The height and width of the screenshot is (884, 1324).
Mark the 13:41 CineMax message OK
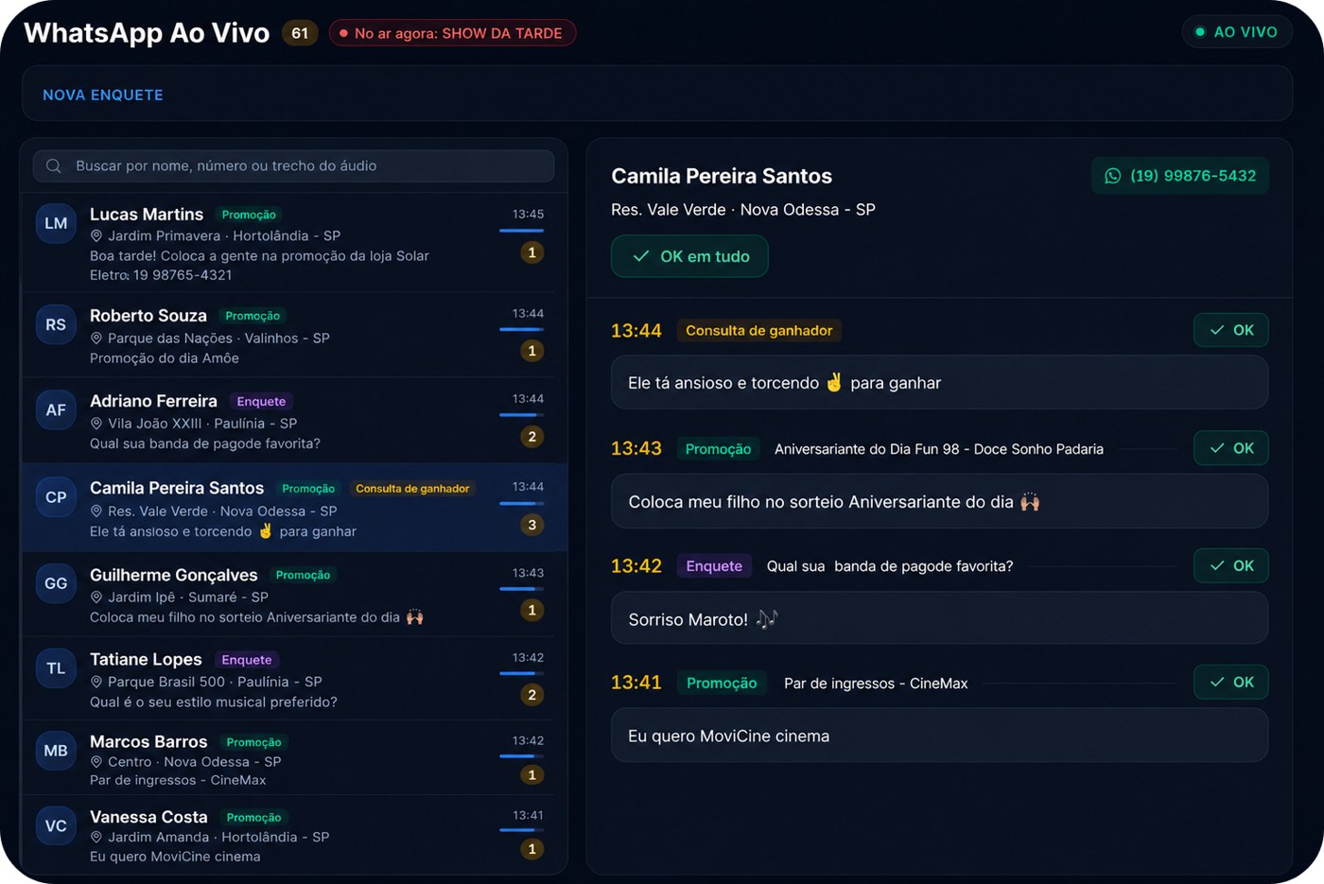click(x=1230, y=682)
